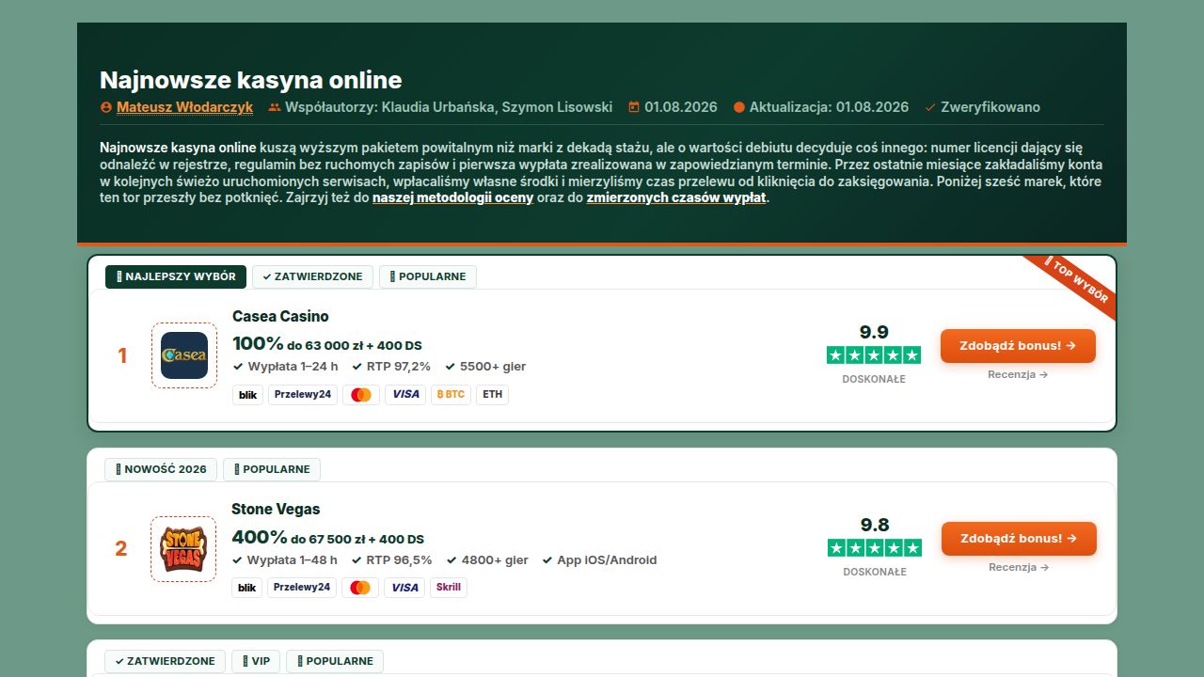Select the NOWOŚĆ 2026 badge on Stone Vegas
The width and height of the screenshot is (1204, 677).
pos(161,469)
